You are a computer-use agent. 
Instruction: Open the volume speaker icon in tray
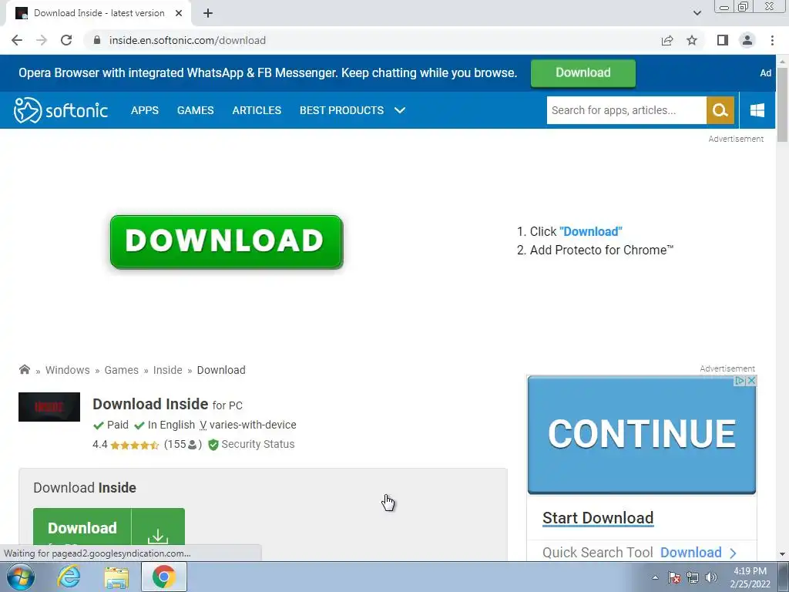(711, 577)
